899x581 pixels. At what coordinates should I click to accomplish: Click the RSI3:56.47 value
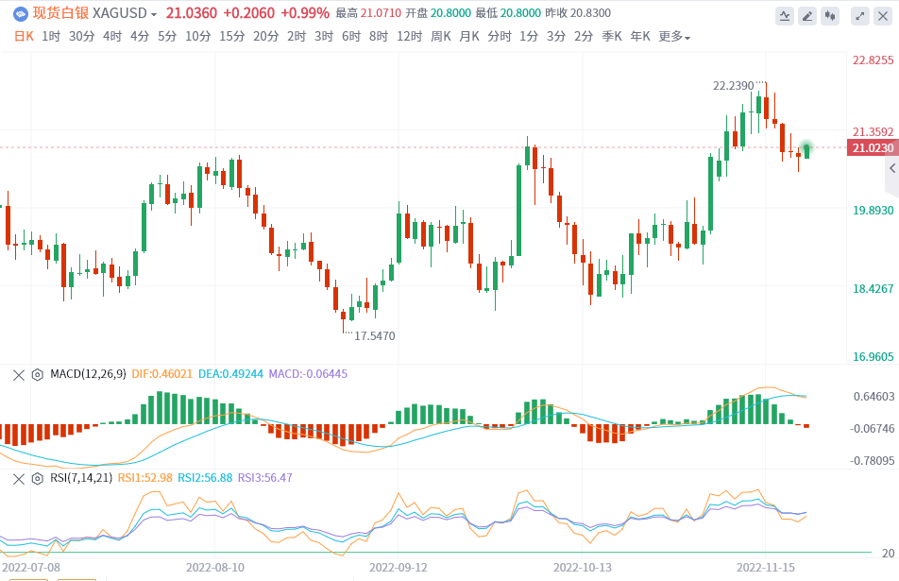[264, 478]
